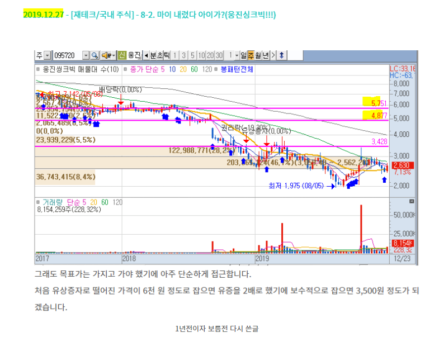Click the 12/23 date label
Screen dimensions: 439x342
click(x=402, y=258)
